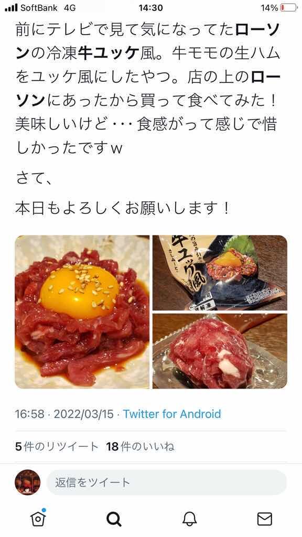Tap the battery indicator in status bar
This screenshot has height=537, width=302.
(289, 7)
